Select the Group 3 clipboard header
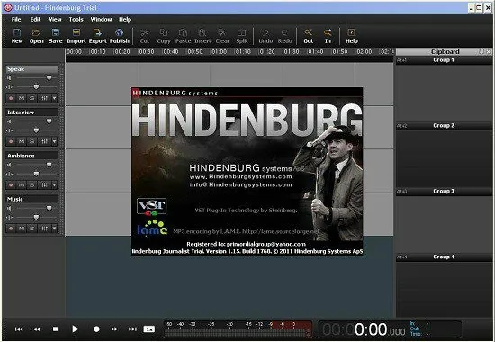Viewport: 495px width, 342px height. 444,191
